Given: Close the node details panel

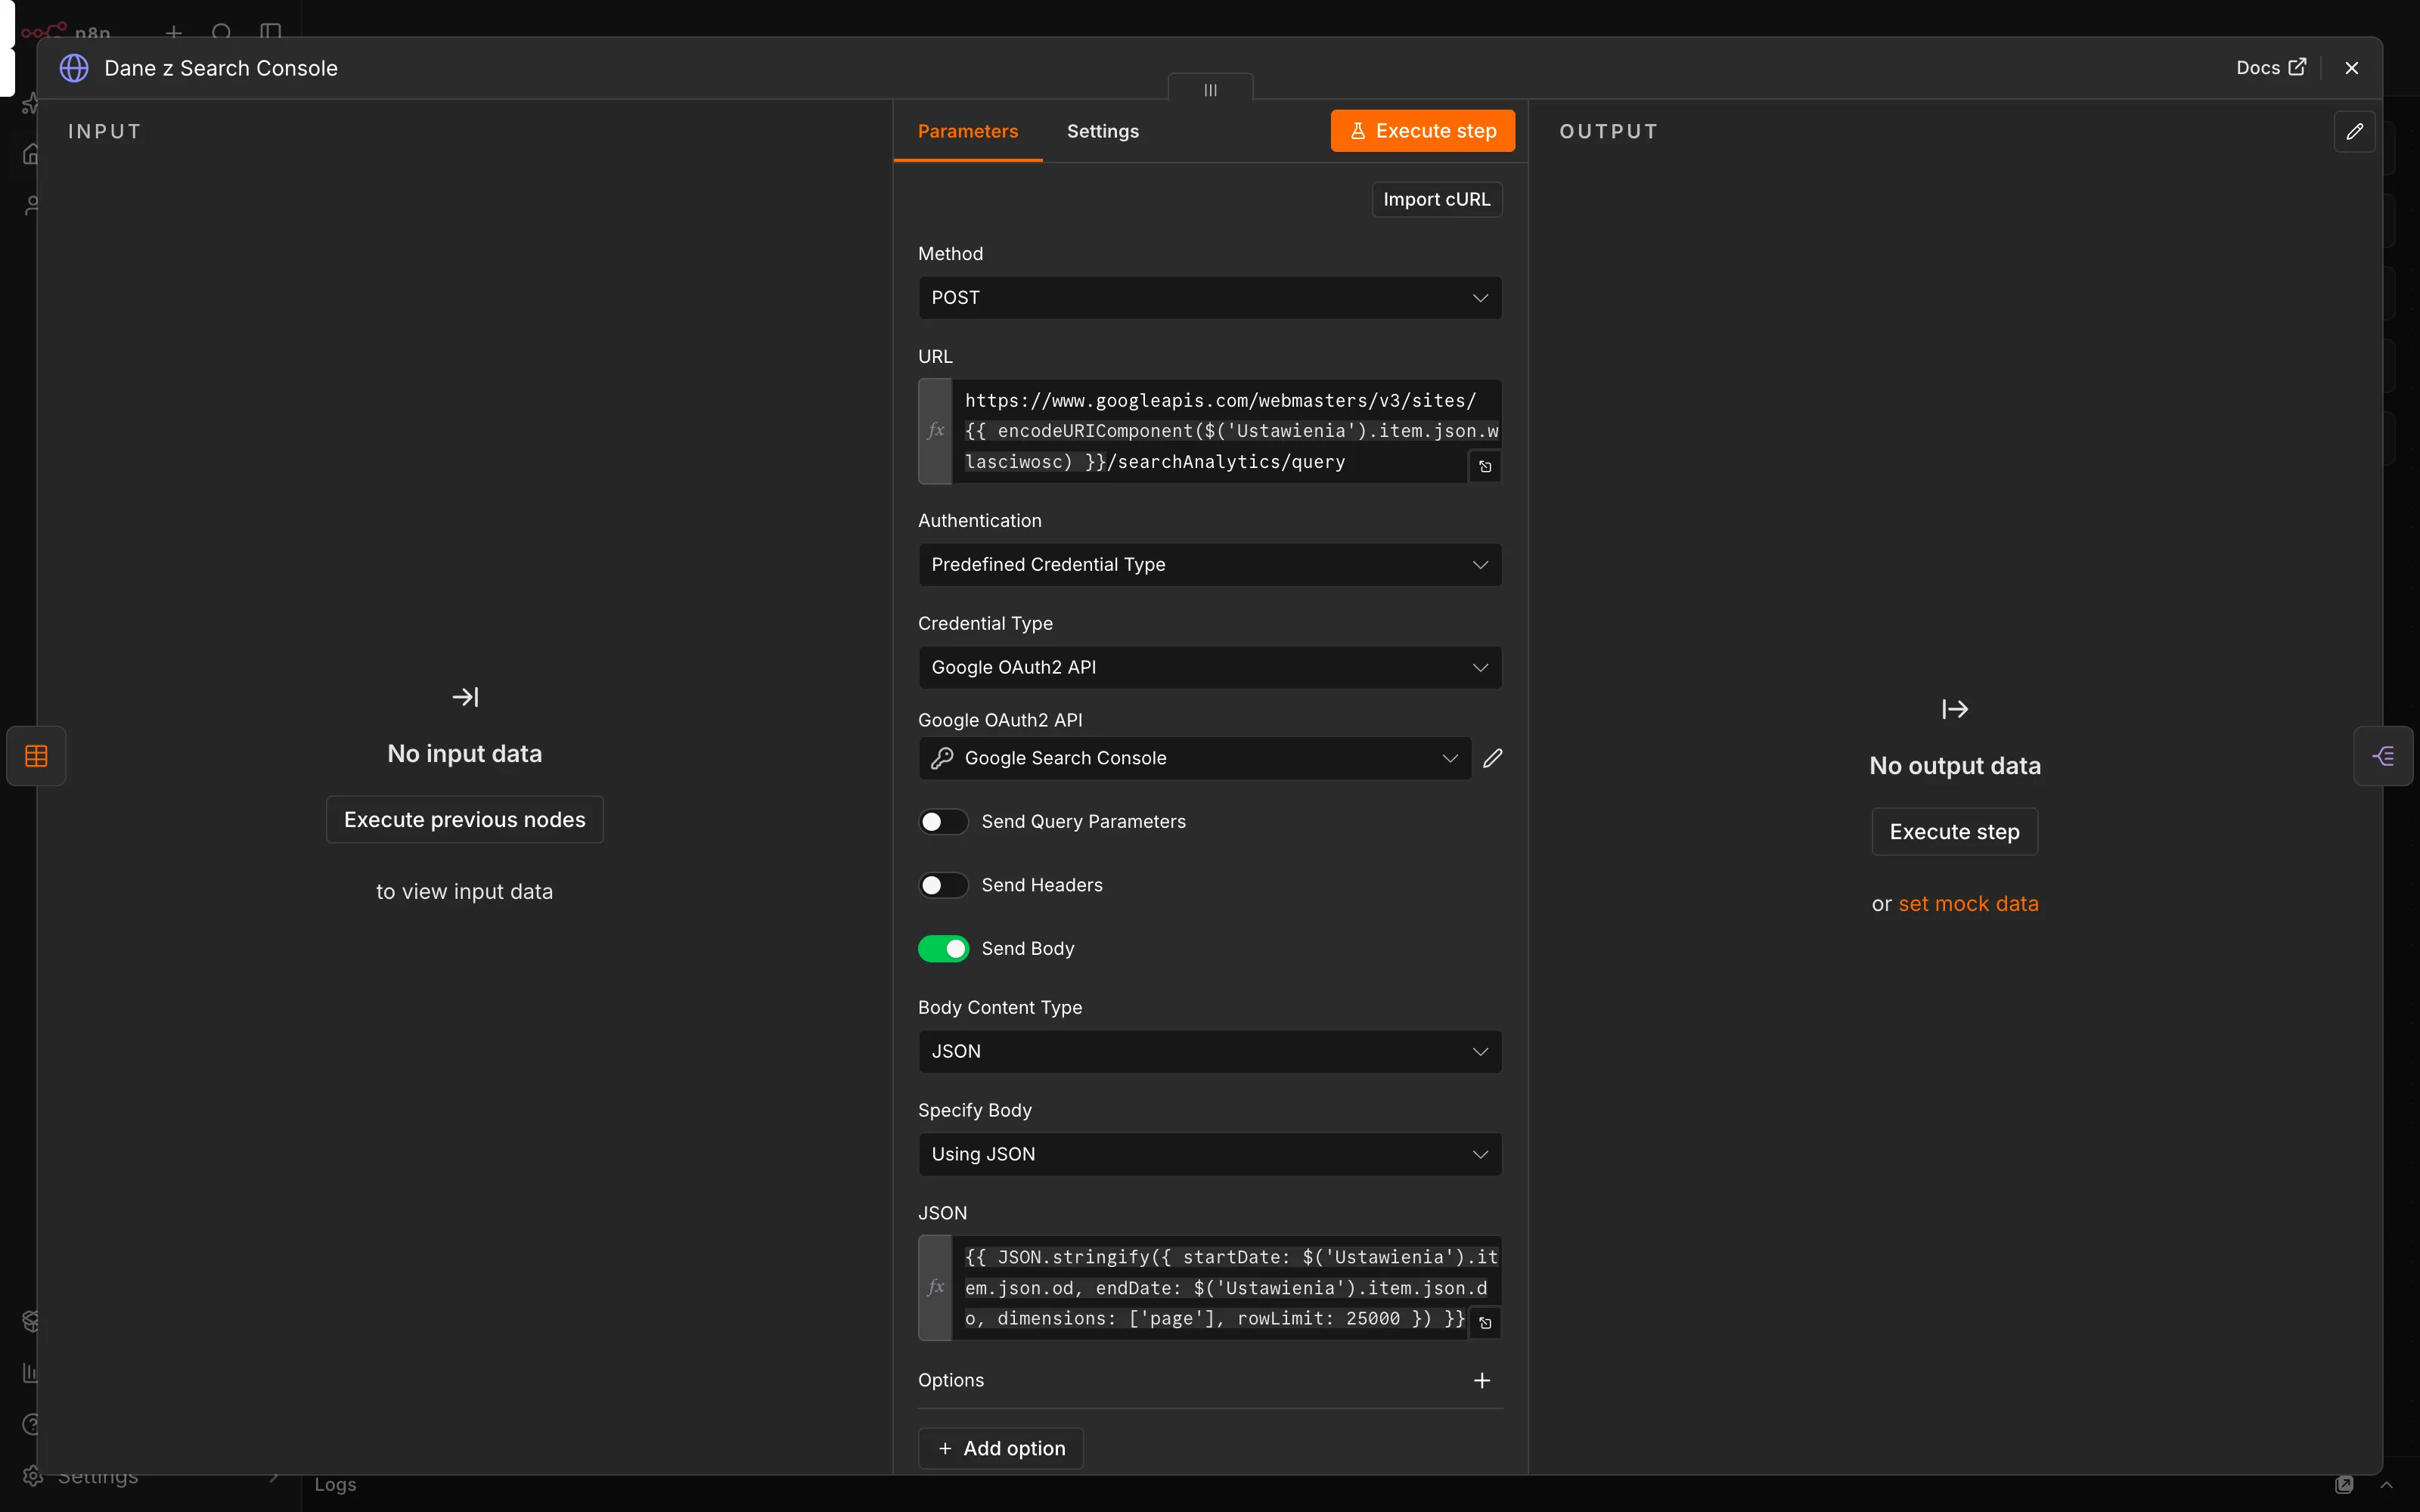Looking at the screenshot, I should 2351,68.
